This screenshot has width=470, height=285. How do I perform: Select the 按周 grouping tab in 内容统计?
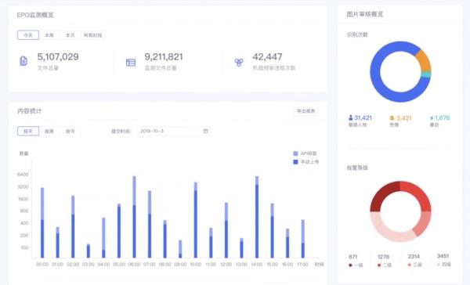[49, 132]
